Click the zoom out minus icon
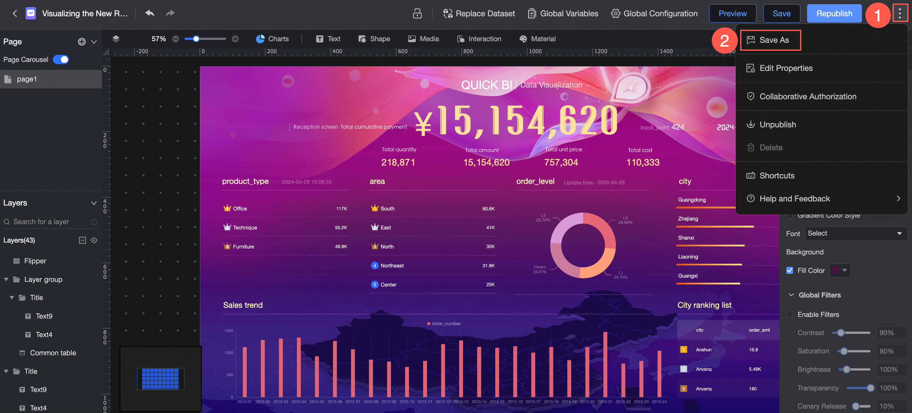The width and height of the screenshot is (912, 413). coord(175,39)
